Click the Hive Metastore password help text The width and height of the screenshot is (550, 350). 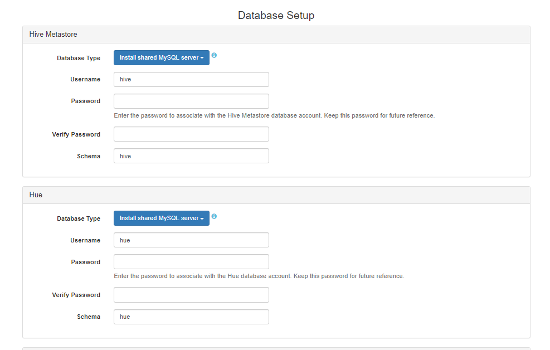(x=274, y=116)
